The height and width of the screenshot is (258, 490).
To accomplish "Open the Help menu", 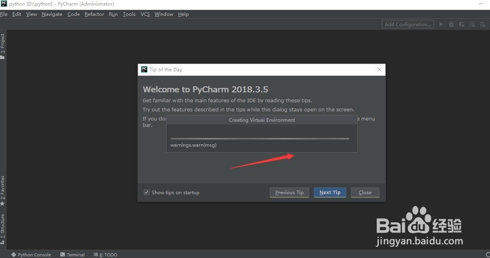I will [x=183, y=14].
